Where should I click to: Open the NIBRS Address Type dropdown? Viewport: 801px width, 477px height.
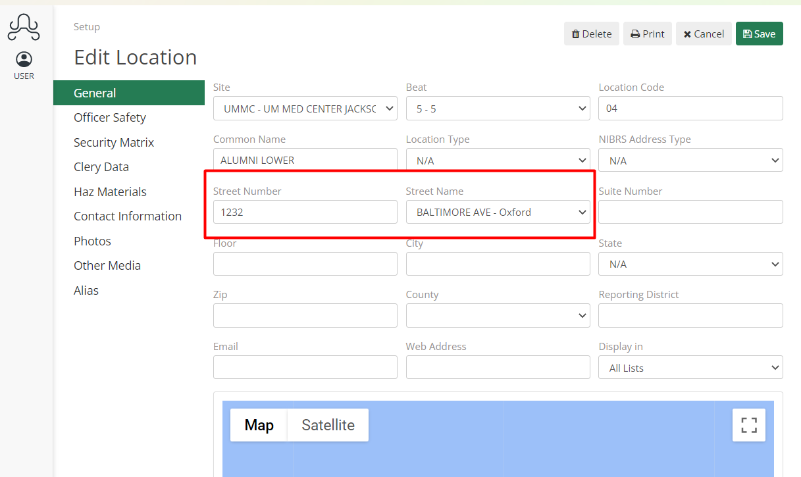coord(690,160)
